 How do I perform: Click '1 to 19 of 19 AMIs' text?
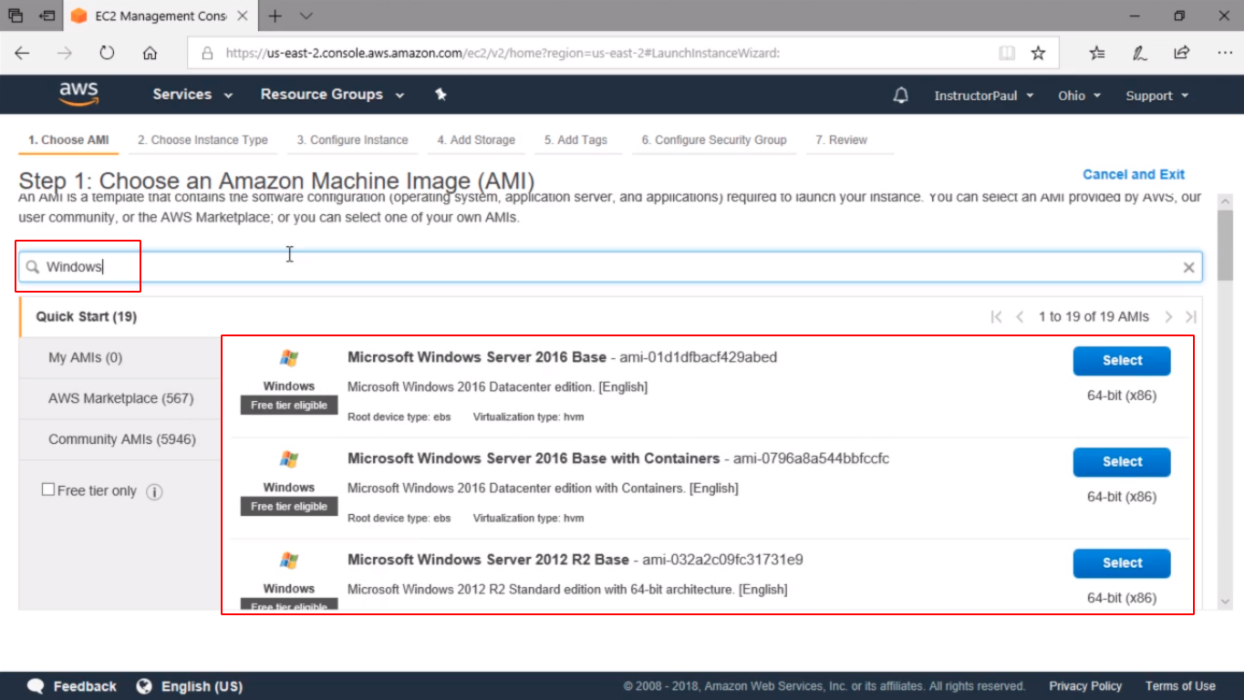[x=1094, y=317]
